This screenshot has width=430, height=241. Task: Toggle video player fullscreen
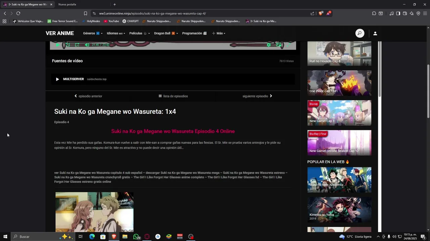point(288,45)
